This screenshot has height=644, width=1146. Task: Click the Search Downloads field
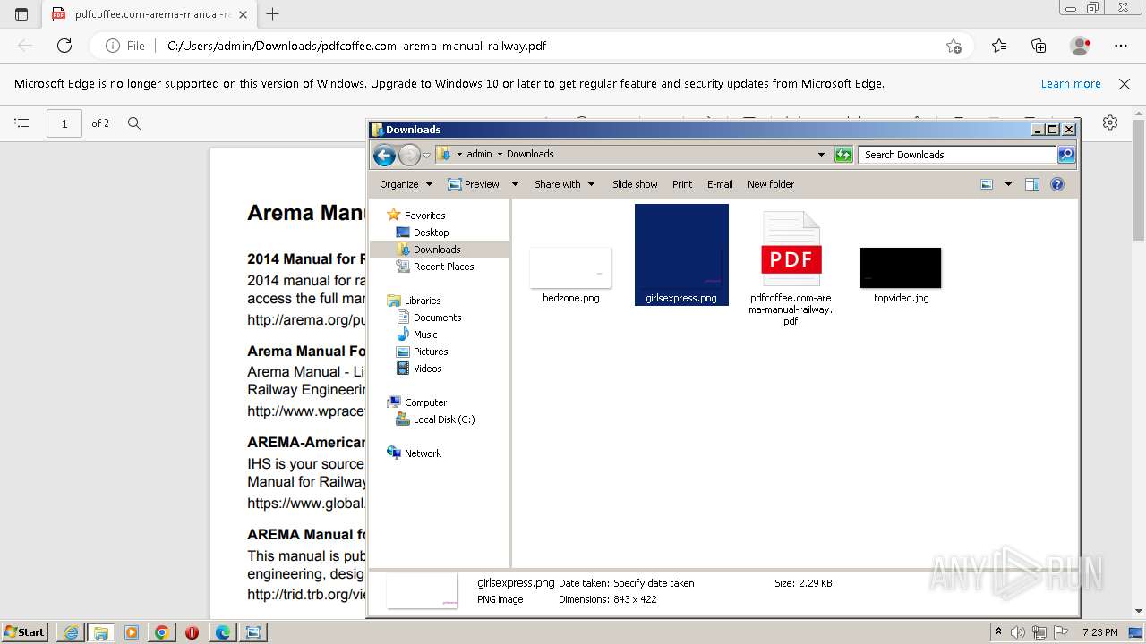tap(957, 155)
